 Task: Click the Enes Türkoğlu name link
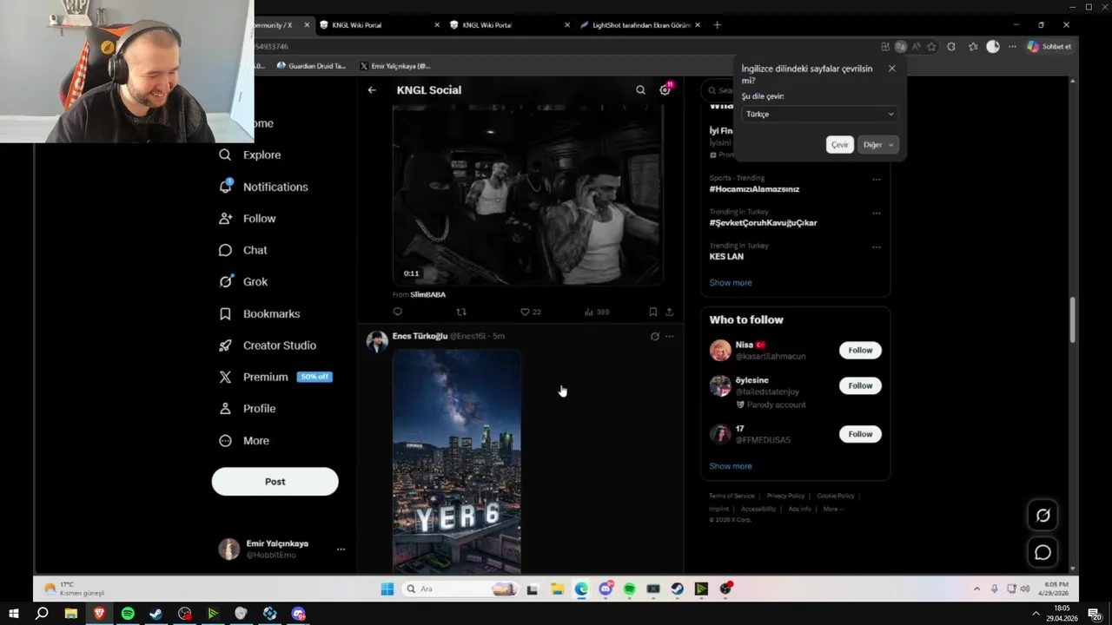[x=420, y=336]
